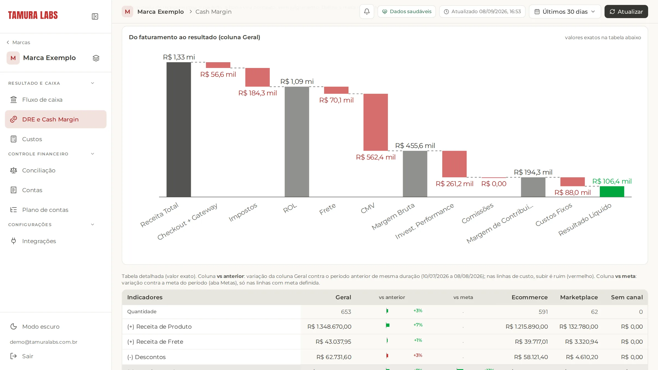Click the dark Receita Total bar
Screen dimensions: 658x370
[x=179, y=129]
